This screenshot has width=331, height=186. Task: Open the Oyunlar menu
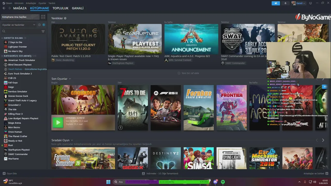coord(42,3)
